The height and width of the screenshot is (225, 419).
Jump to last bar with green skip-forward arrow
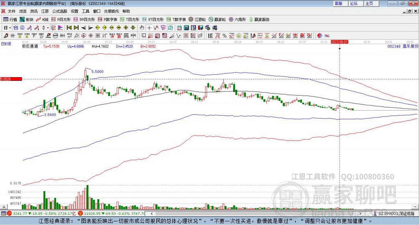click(76, 28)
